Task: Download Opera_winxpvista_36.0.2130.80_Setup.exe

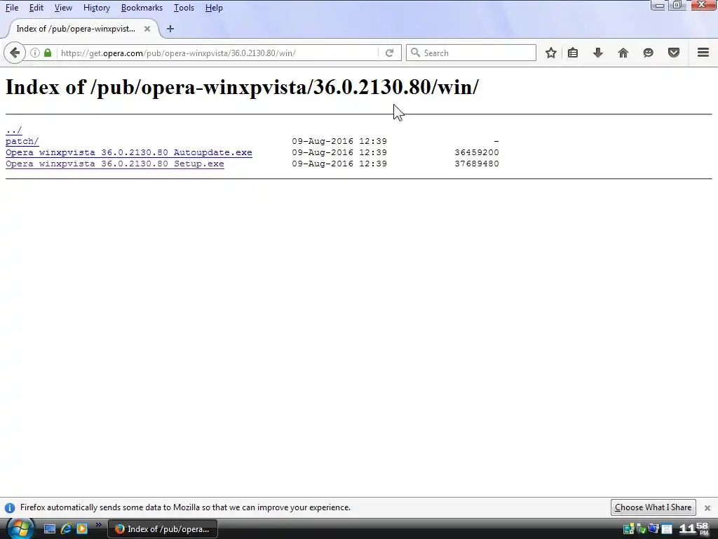Action: (x=115, y=164)
